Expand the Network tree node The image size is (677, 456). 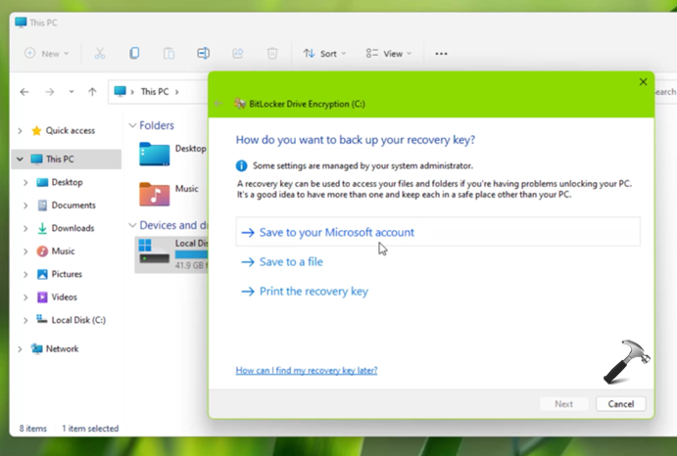[20, 348]
